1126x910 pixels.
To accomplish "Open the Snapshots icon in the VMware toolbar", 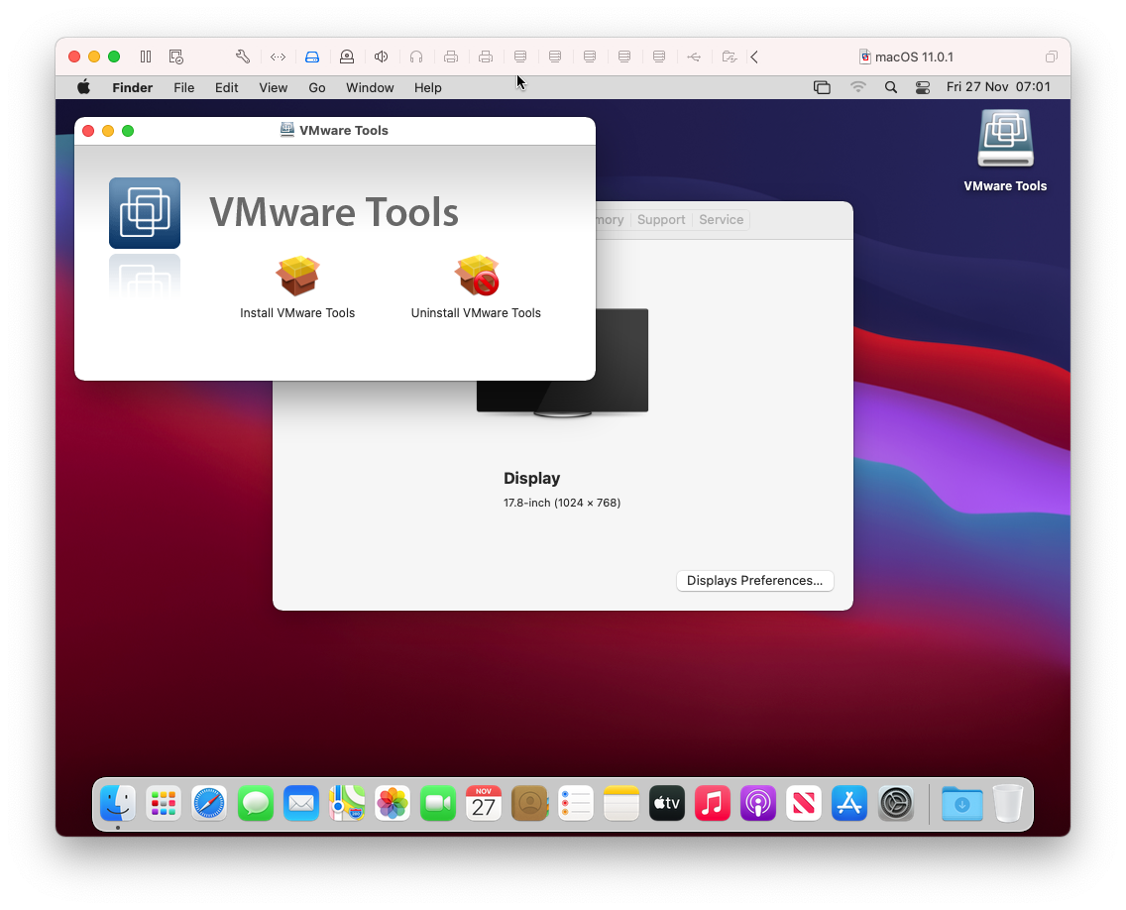I will (175, 57).
